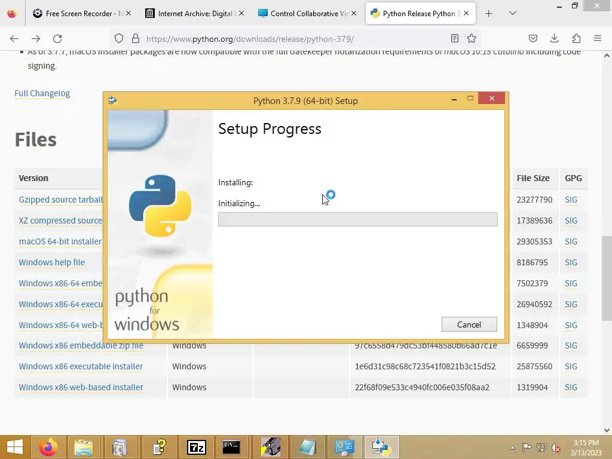Open Windows x86 executable installer link

tap(81, 366)
